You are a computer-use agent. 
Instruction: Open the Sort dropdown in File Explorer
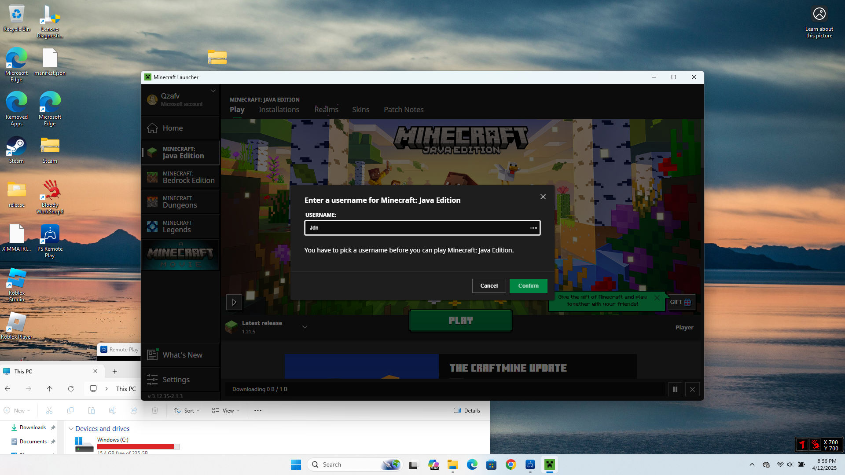click(x=187, y=411)
